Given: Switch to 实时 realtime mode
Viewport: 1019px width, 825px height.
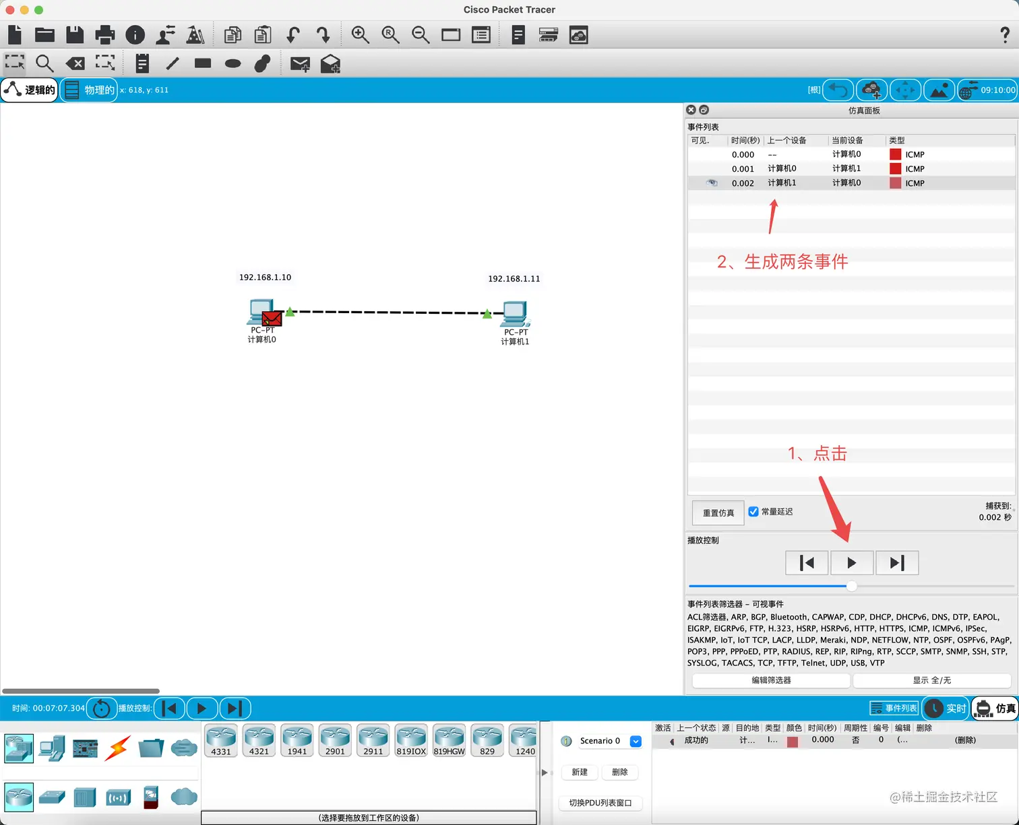Looking at the screenshot, I should [x=946, y=708].
